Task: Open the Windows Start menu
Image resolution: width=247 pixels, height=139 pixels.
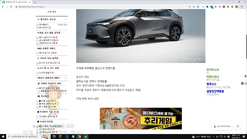Action: [3, 137]
